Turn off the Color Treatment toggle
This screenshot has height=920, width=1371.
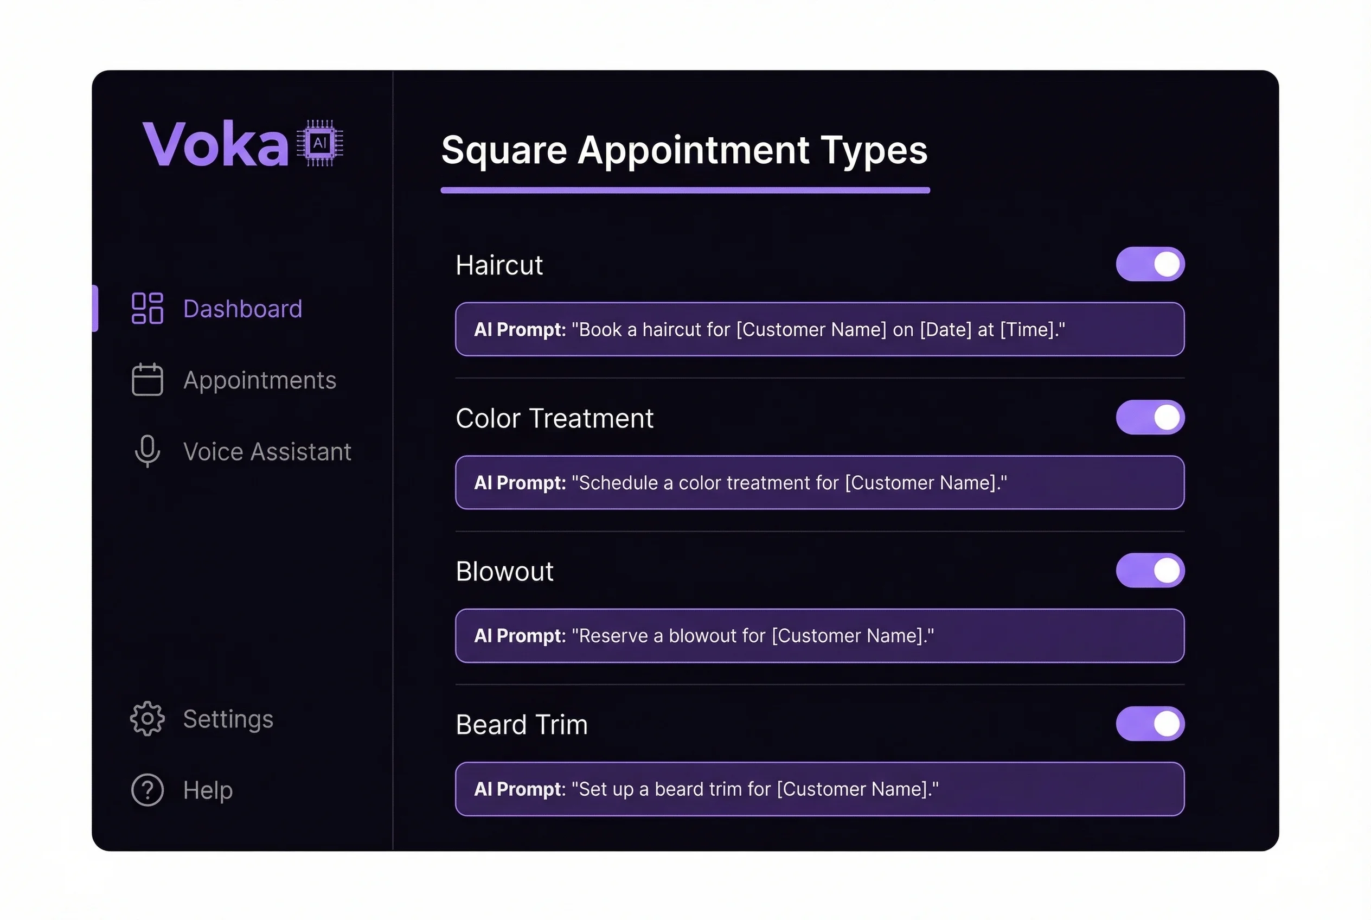[x=1150, y=417]
